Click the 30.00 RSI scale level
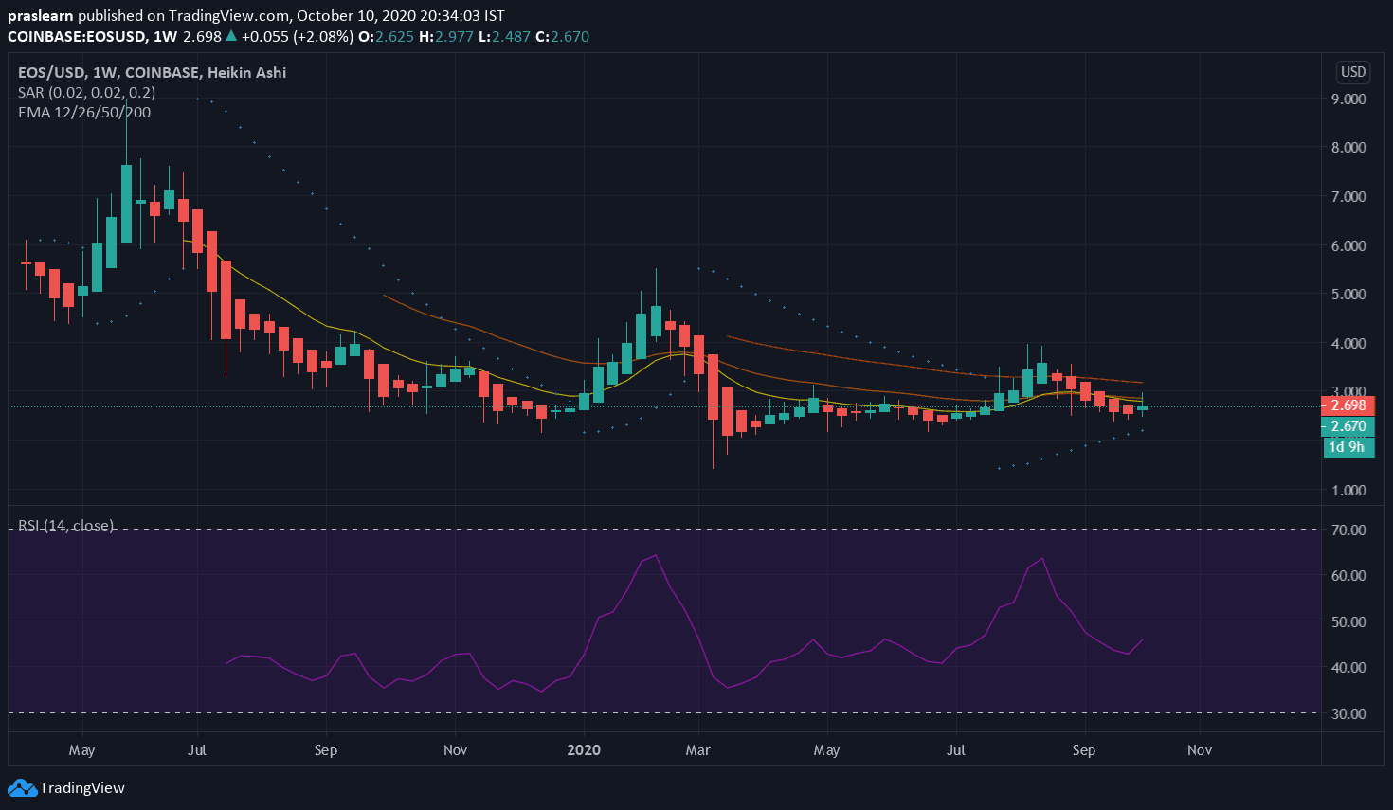Screen dimensions: 1393x810 point(1348,713)
